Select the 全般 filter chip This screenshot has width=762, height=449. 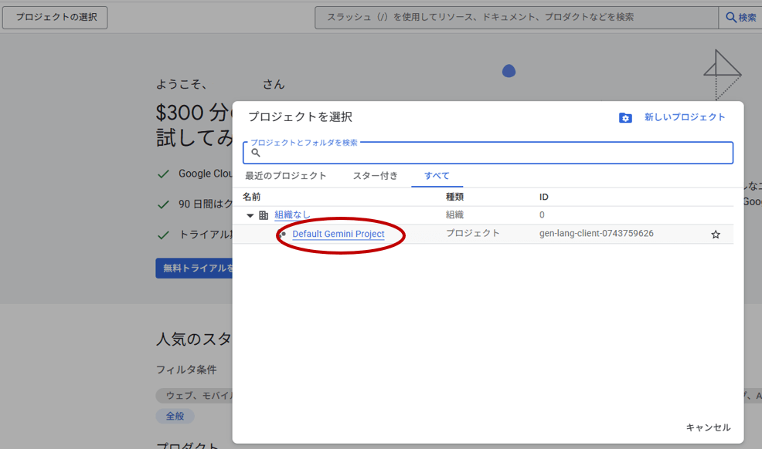click(x=175, y=416)
